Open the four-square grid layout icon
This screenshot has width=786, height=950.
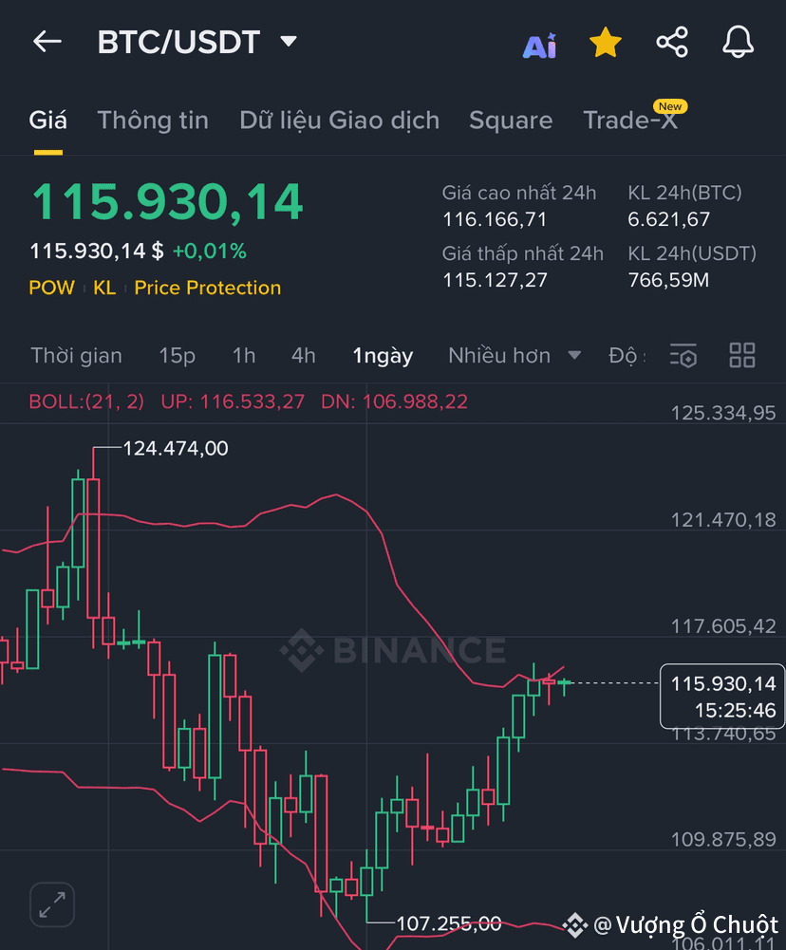pos(742,355)
